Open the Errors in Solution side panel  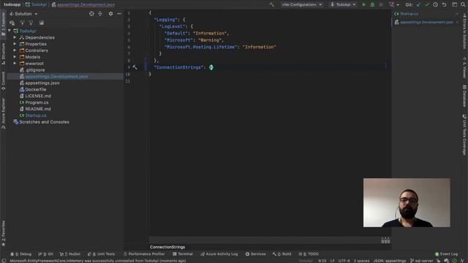click(464, 31)
